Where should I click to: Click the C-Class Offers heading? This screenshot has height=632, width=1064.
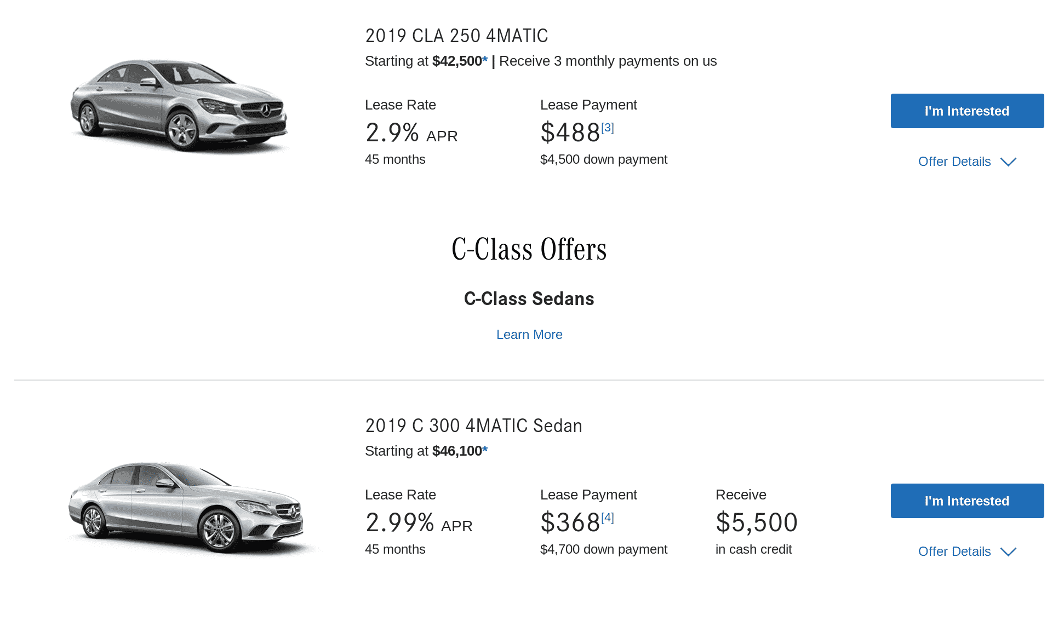coord(529,250)
